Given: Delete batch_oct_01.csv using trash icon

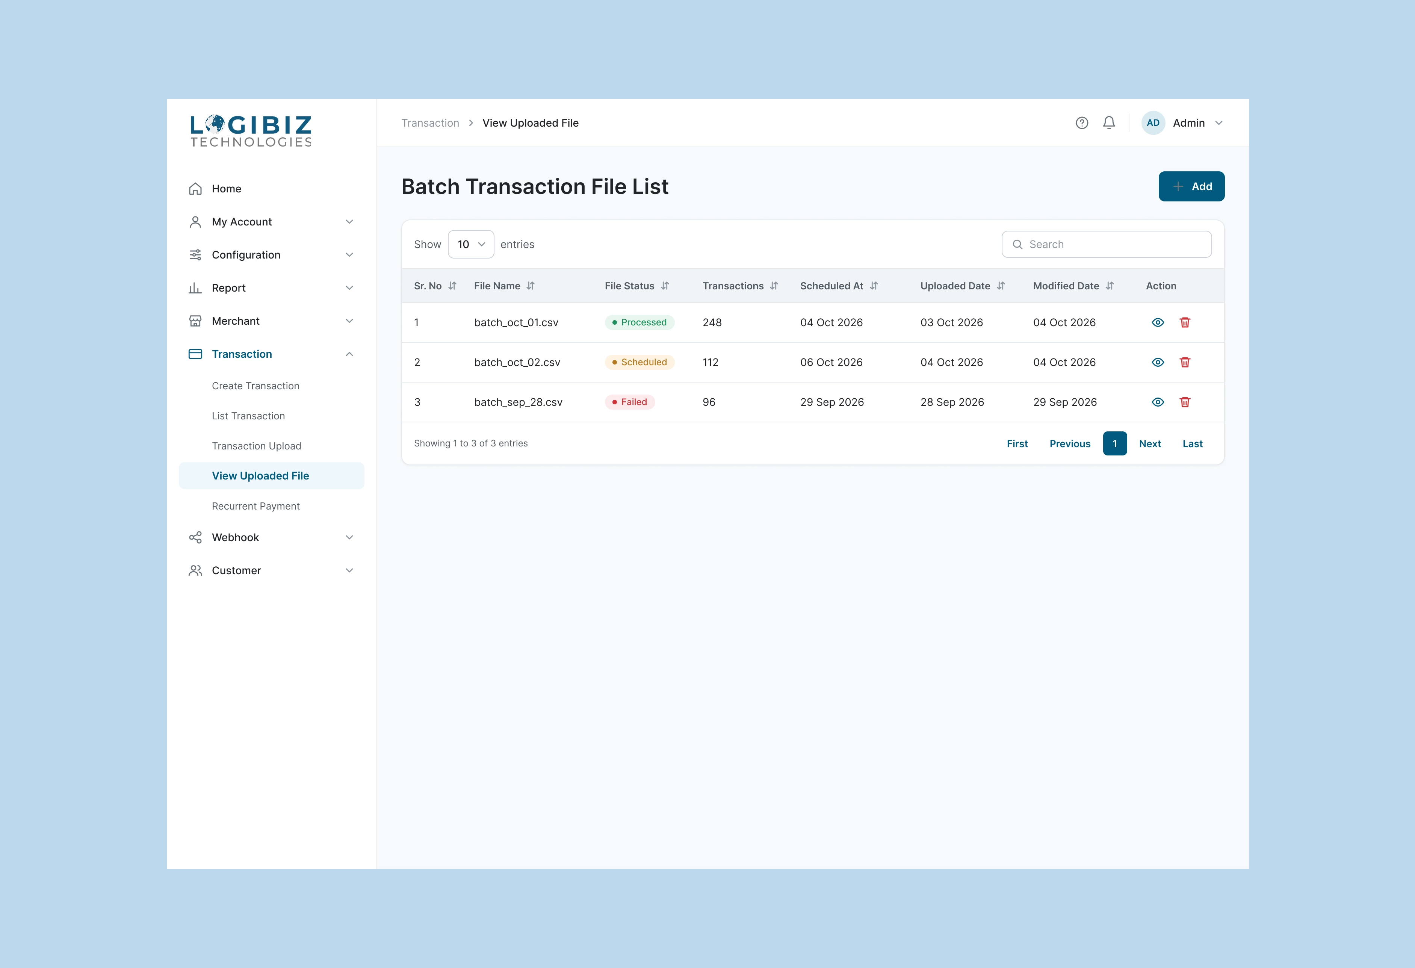Looking at the screenshot, I should 1185,323.
